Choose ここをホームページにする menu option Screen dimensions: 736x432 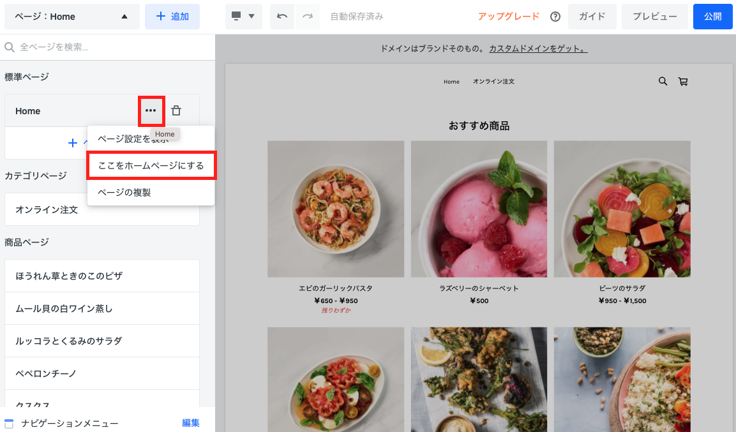pos(151,165)
